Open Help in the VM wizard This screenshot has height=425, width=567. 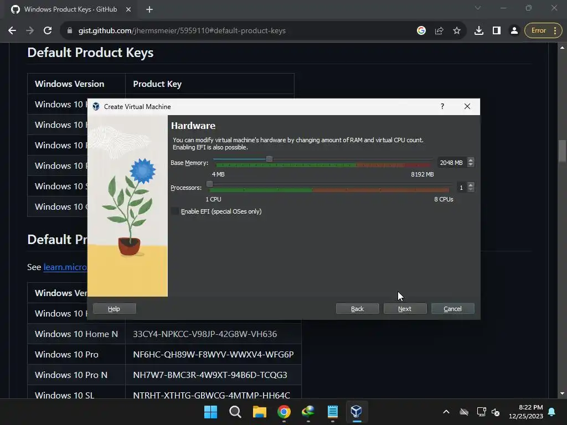click(114, 309)
